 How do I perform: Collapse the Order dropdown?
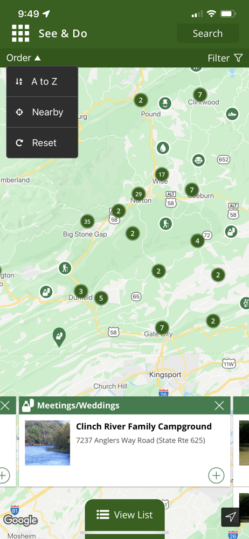pyautogui.click(x=23, y=58)
